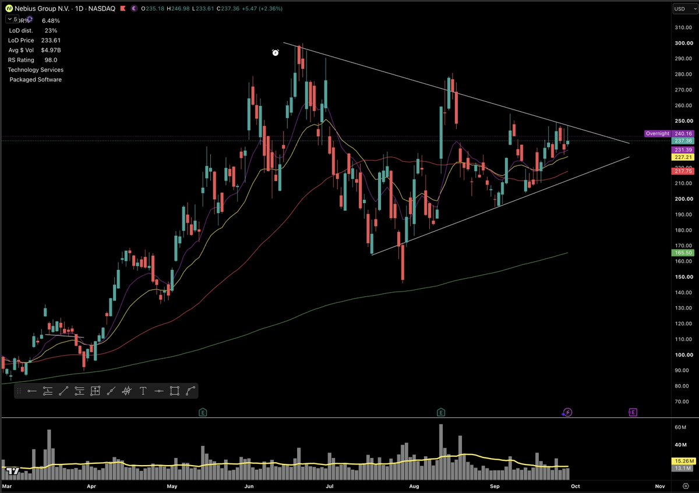Select the rectangle drawing tool
This screenshot has width=699, height=493.
click(x=174, y=391)
